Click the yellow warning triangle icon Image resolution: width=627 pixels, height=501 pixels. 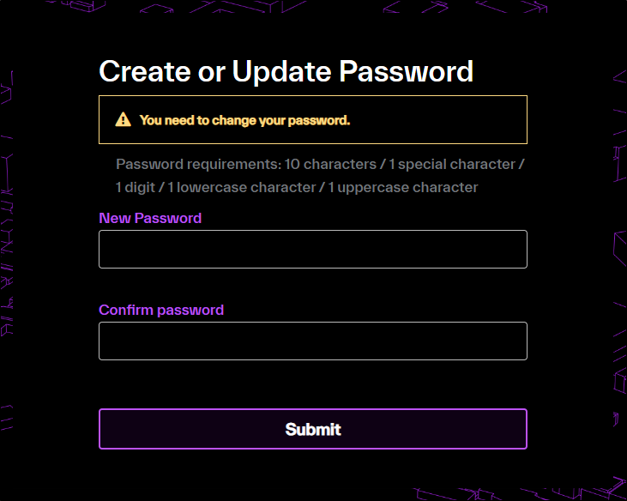pos(124,120)
